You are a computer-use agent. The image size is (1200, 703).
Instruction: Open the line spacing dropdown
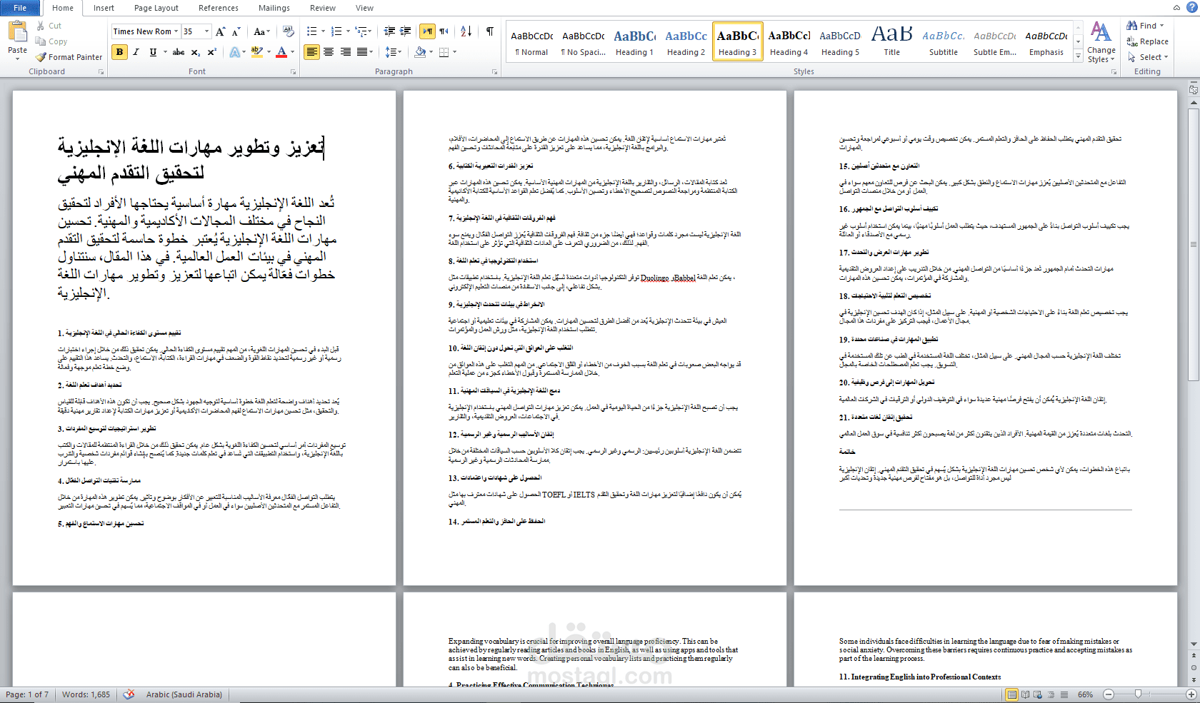tap(393, 52)
